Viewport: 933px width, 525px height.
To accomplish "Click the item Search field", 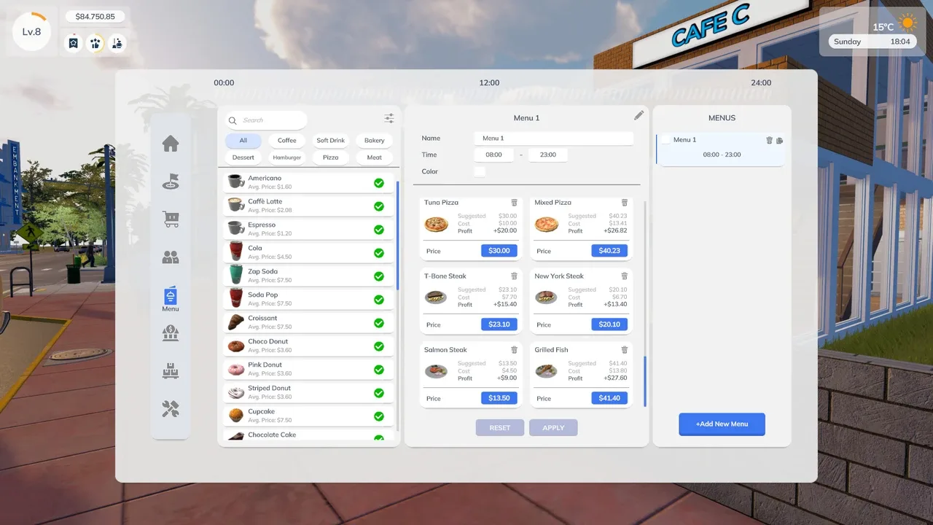I will coord(266,120).
